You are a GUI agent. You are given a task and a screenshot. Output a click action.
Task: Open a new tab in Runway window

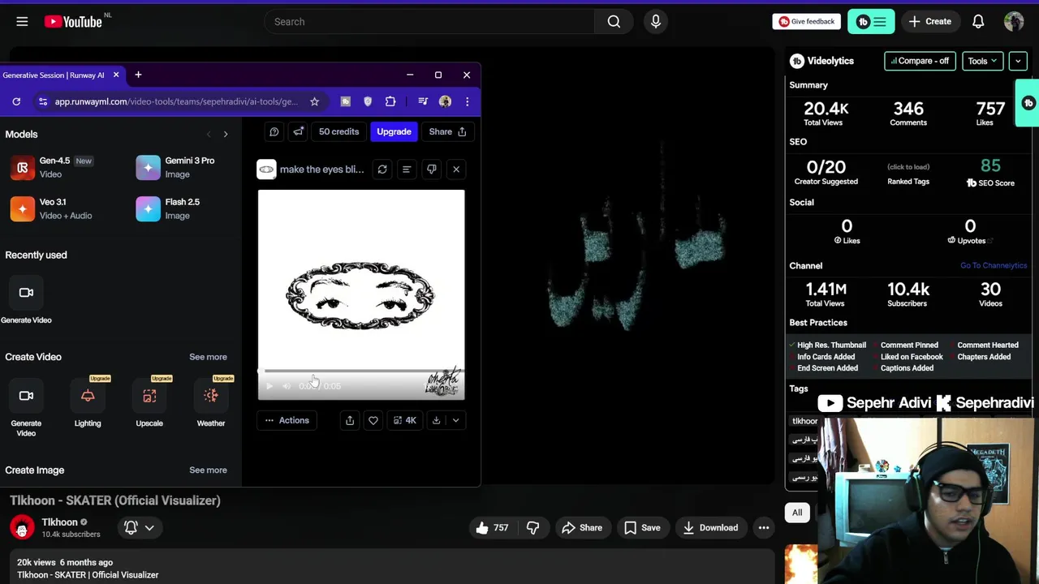(138, 75)
